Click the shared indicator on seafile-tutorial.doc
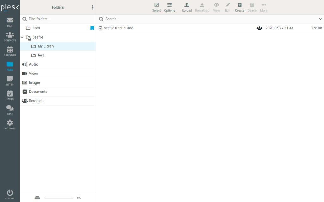324x202 pixels. click(259, 28)
